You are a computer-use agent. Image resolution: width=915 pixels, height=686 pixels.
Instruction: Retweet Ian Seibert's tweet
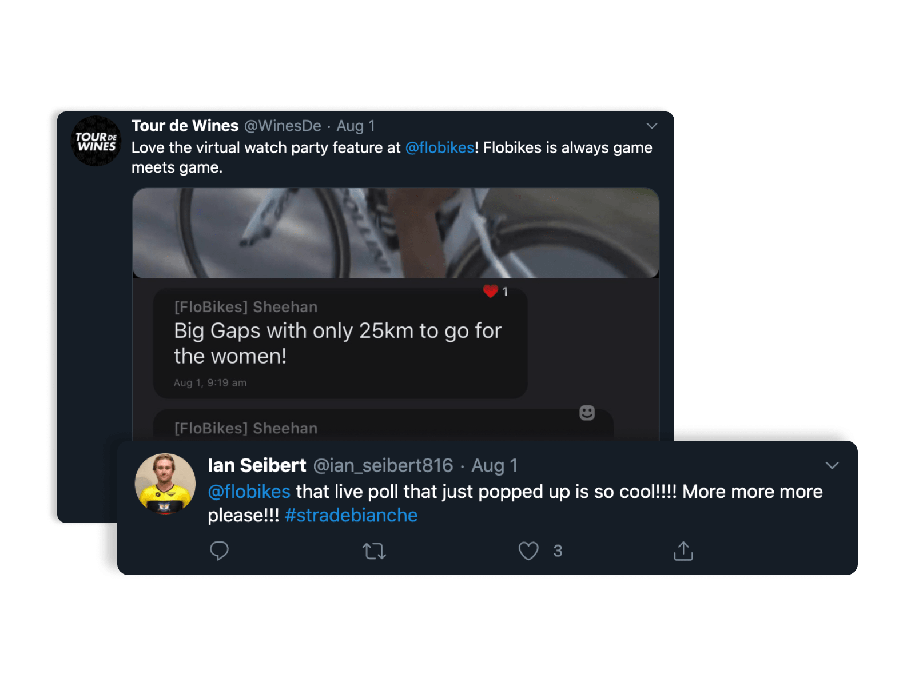point(374,551)
